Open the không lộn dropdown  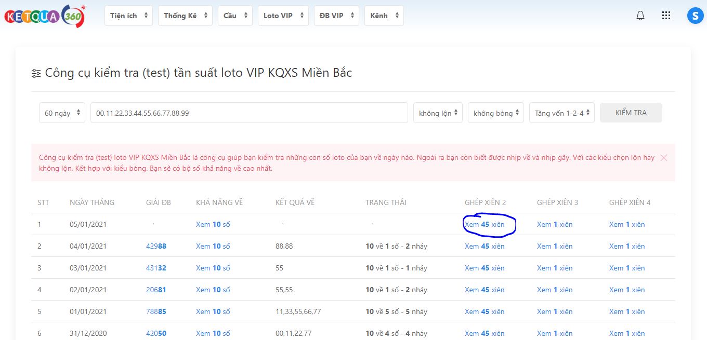coord(438,113)
